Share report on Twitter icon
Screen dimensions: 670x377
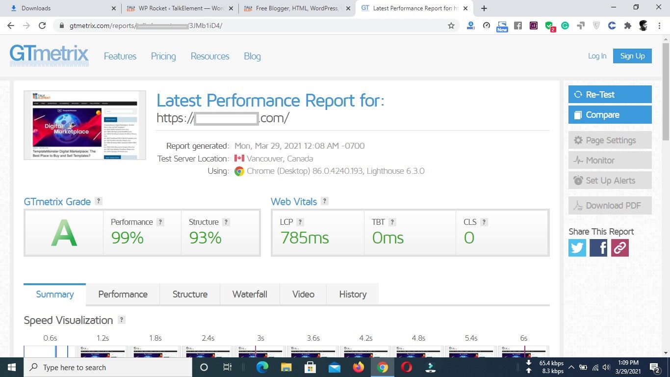tap(577, 248)
